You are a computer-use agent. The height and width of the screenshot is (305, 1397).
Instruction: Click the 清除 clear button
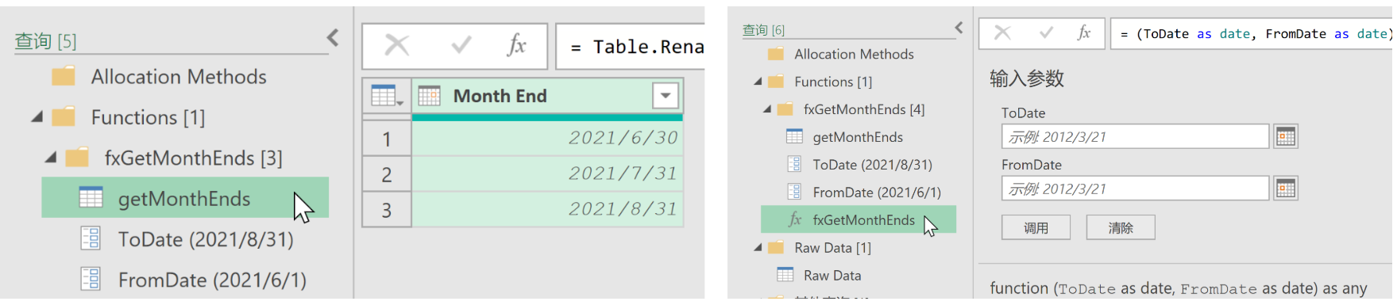[1121, 227]
